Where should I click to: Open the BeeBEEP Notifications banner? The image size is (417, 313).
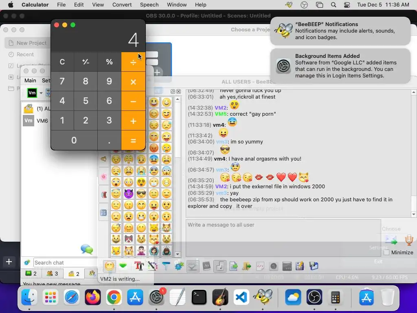(340, 31)
